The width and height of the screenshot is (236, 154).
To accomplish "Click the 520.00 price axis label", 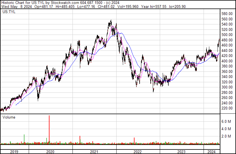I will pos(227,29).
